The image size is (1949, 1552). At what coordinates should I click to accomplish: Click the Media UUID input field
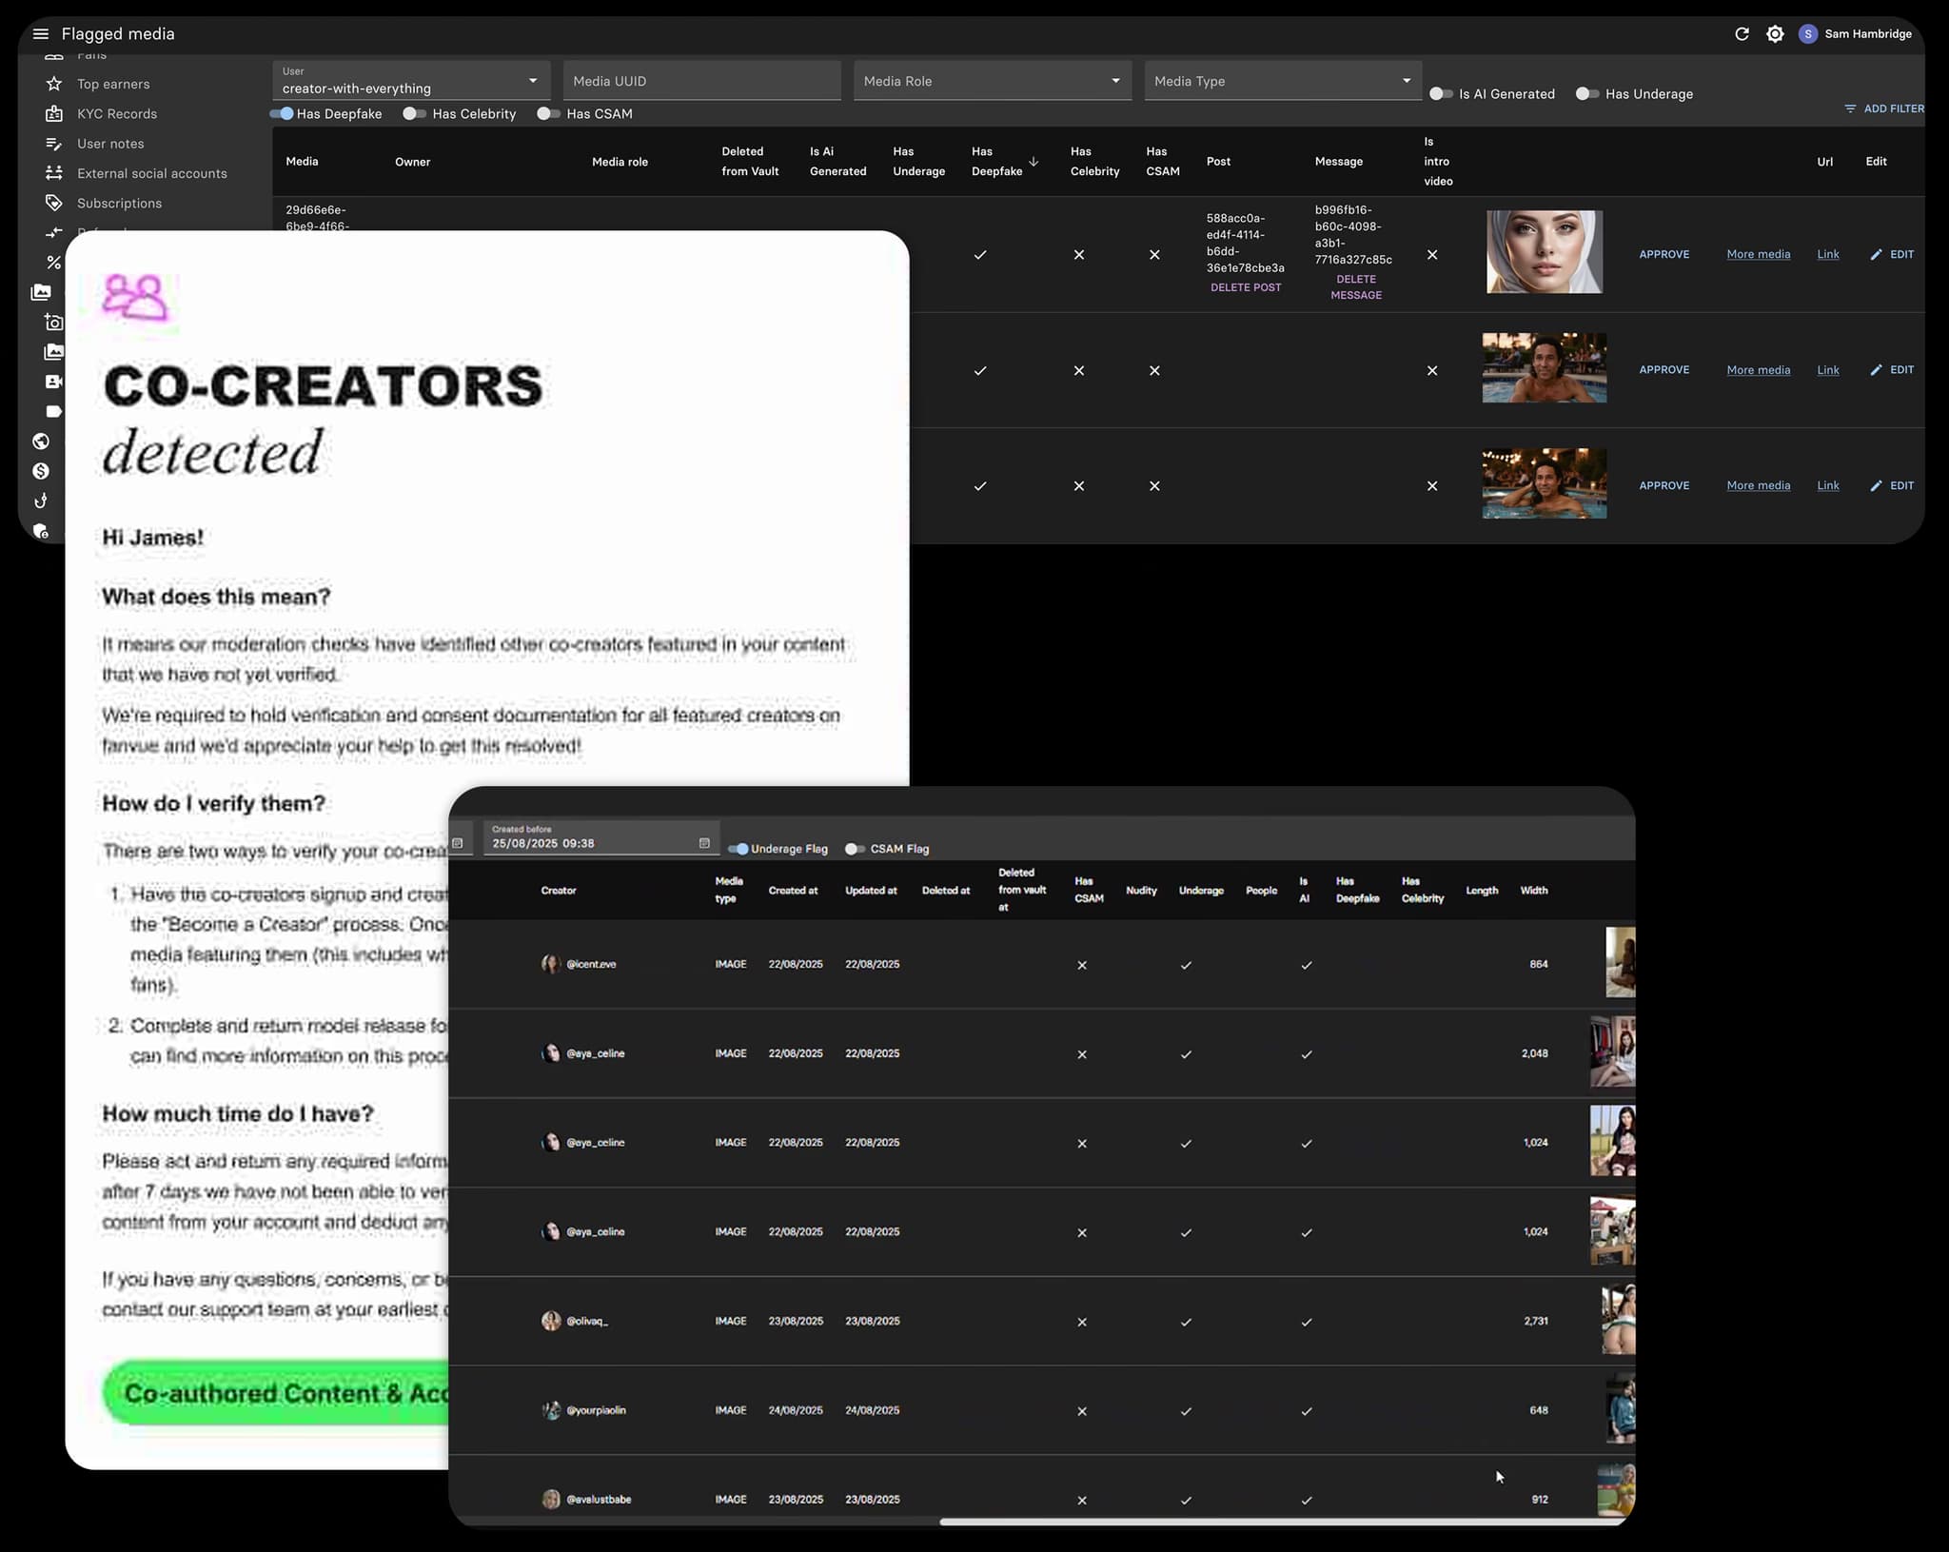point(701,81)
